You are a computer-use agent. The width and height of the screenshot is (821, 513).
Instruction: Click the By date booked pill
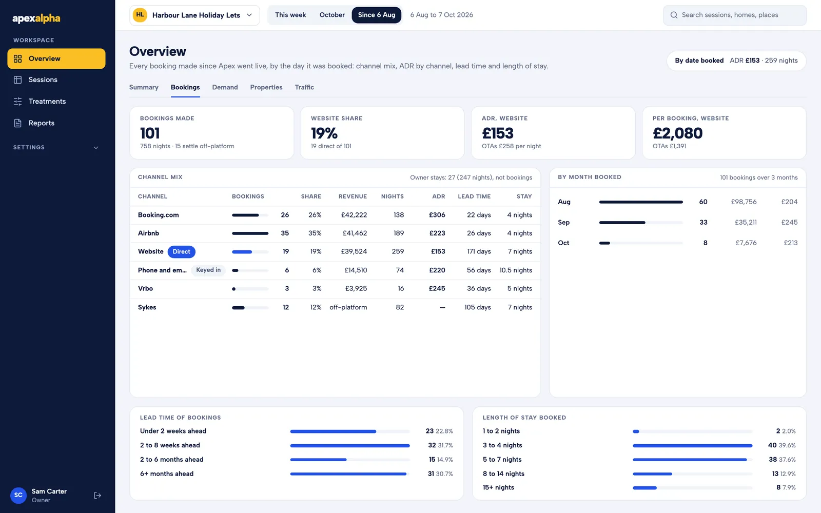(x=736, y=61)
